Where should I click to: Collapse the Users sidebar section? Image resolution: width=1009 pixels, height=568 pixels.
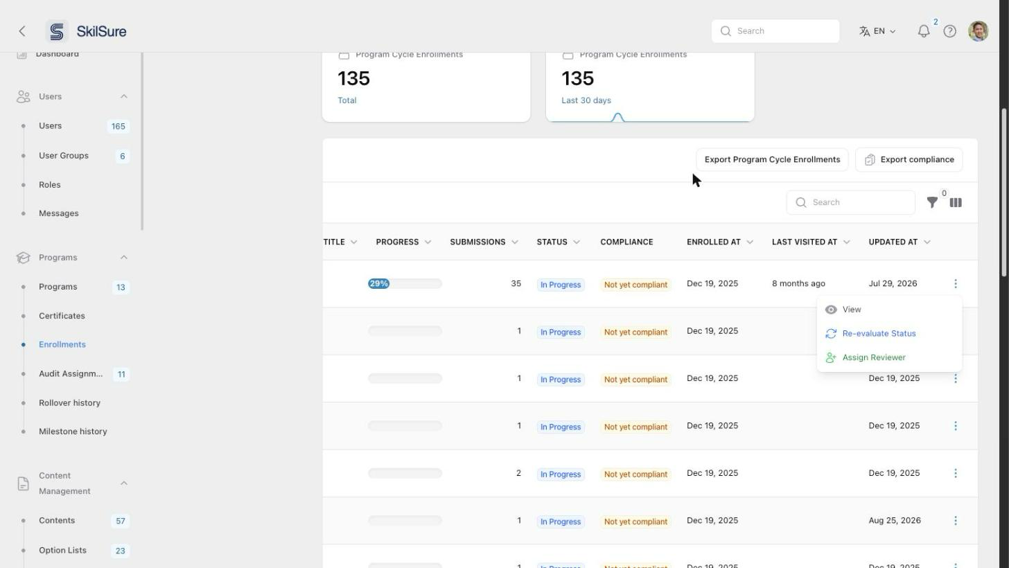124,96
